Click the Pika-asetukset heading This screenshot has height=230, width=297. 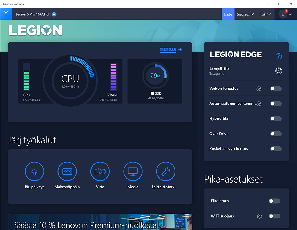(233, 179)
